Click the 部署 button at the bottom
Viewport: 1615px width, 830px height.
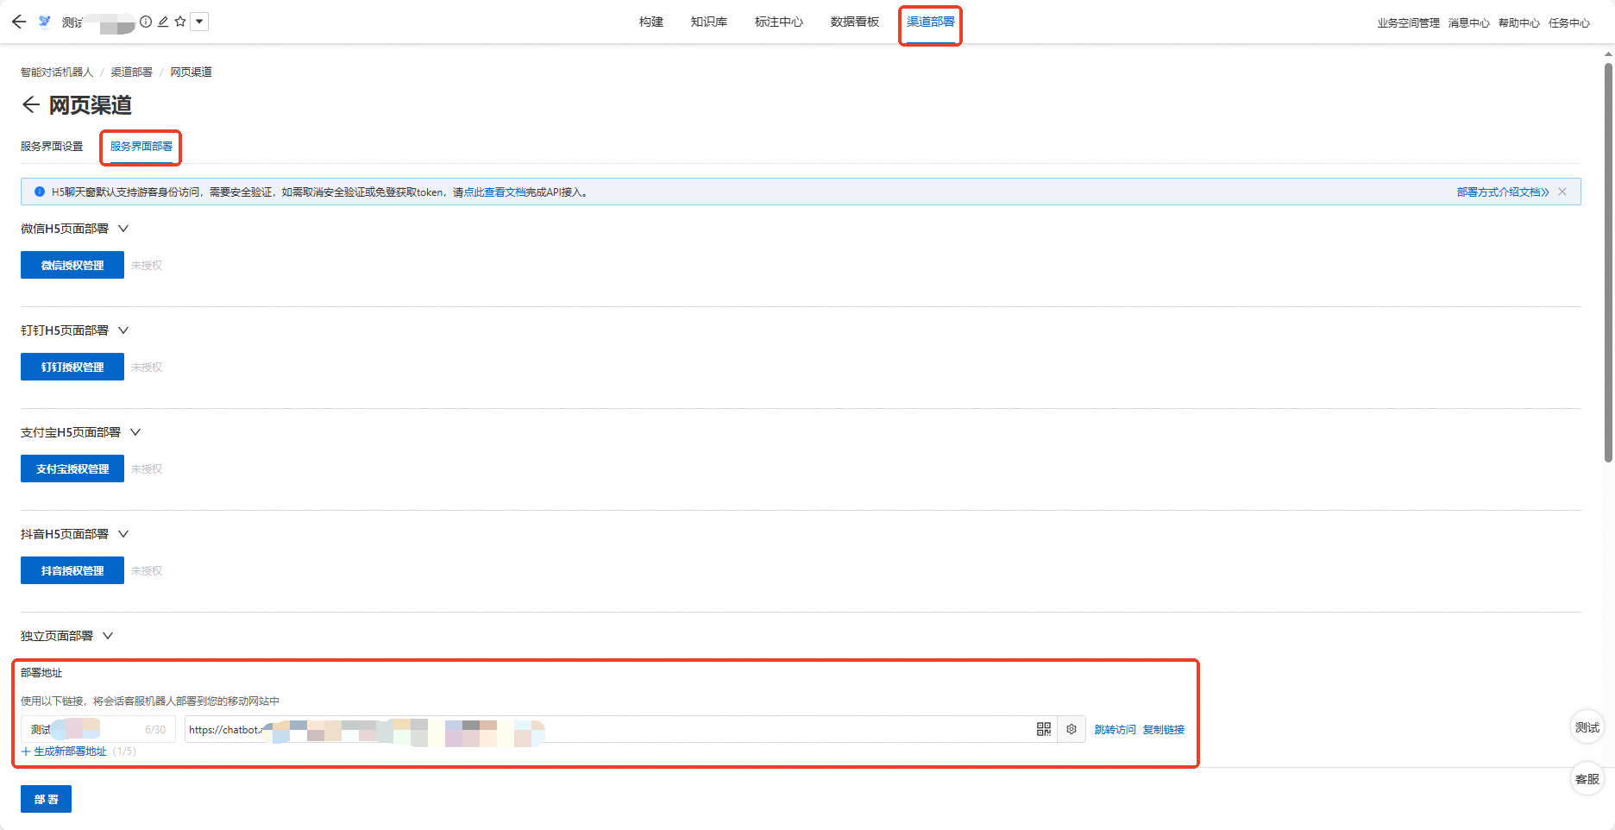point(46,799)
